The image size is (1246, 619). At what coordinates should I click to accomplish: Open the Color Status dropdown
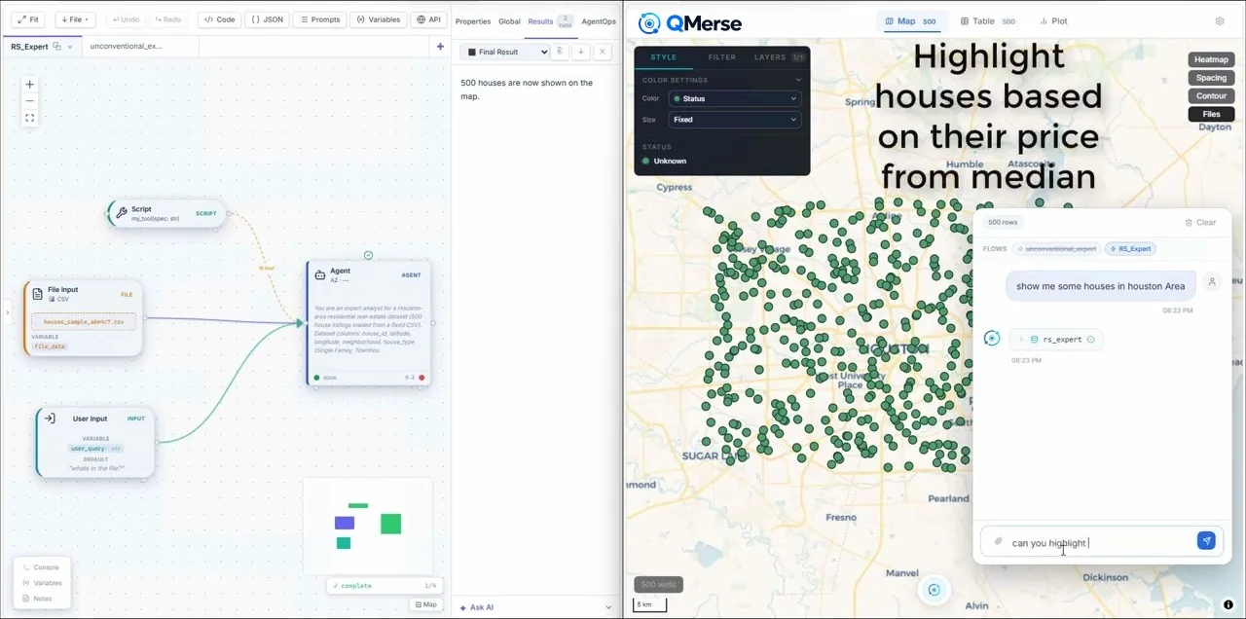tap(735, 98)
